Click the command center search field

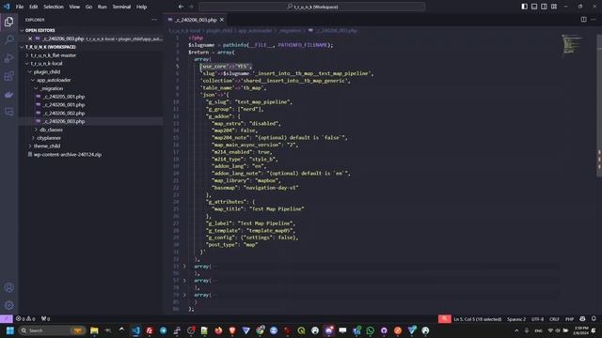coord(311,7)
